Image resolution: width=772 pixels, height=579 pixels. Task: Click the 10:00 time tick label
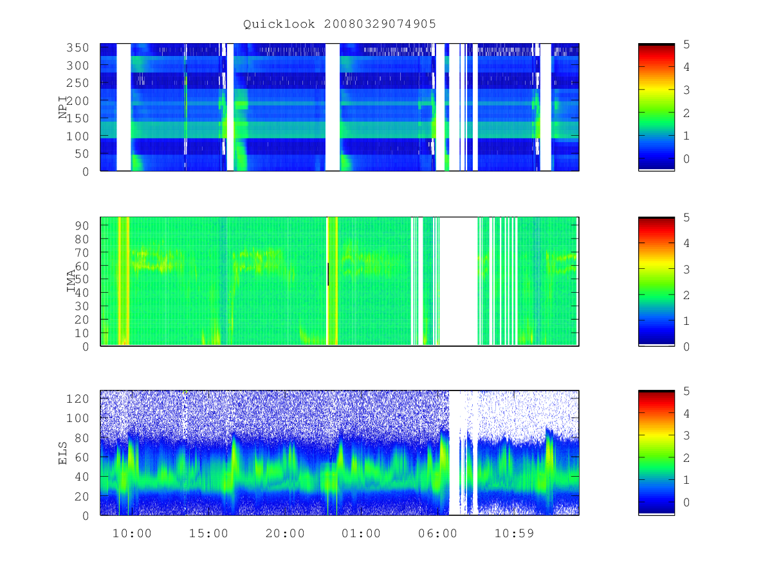point(132,533)
